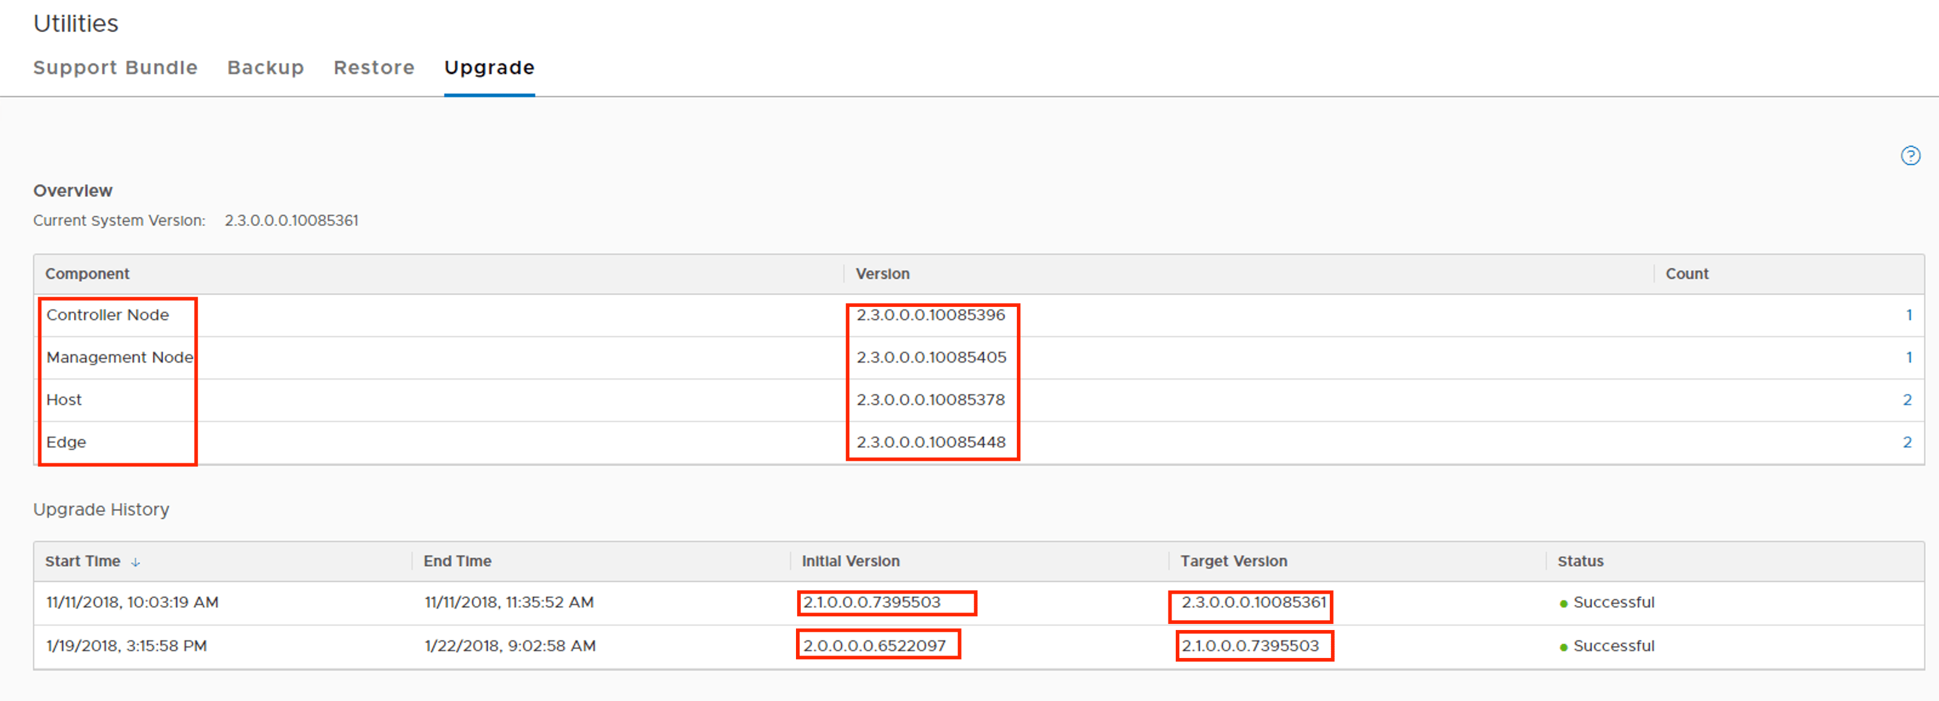Click the Version column header

coord(882,273)
